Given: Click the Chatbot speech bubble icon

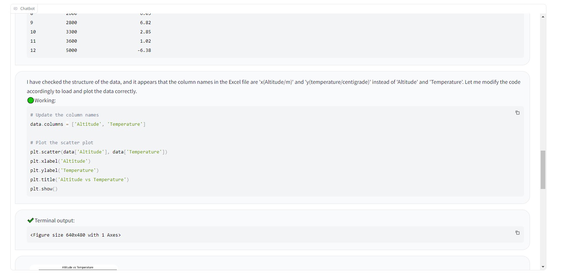Looking at the screenshot, I should (15, 9).
